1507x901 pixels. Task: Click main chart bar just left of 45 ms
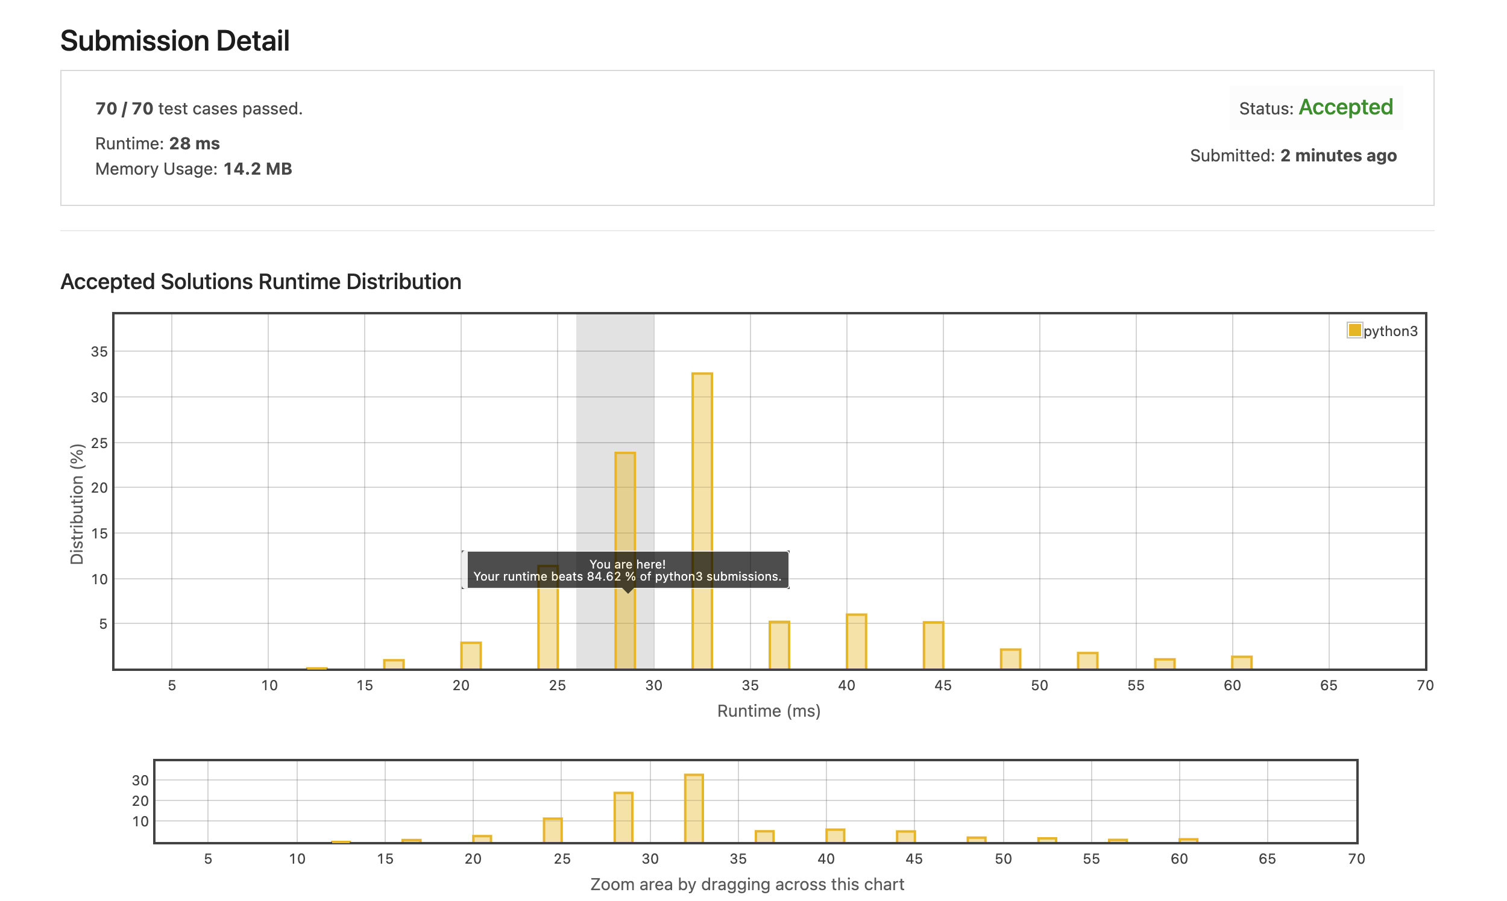(933, 646)
